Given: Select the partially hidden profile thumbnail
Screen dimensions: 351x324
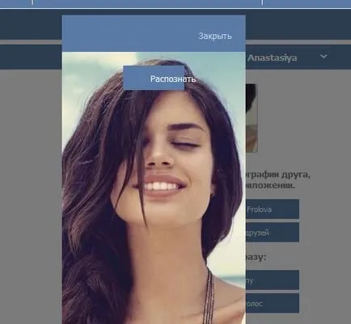Looking at the screenshot, I should [x=252, y=118].
